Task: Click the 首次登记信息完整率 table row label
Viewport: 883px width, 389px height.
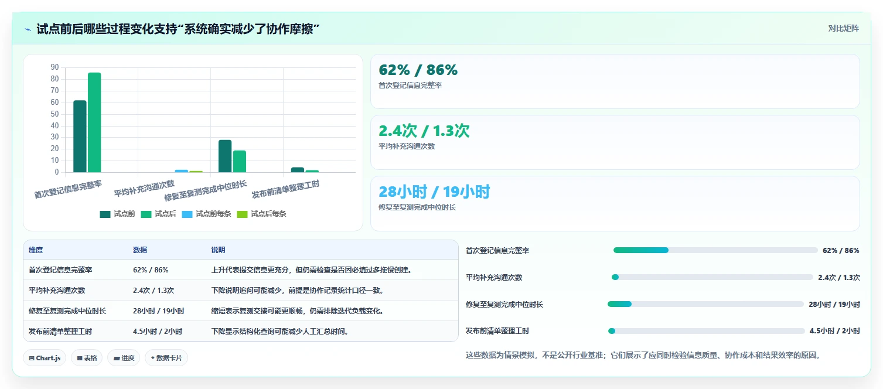Action: (60, 270)
